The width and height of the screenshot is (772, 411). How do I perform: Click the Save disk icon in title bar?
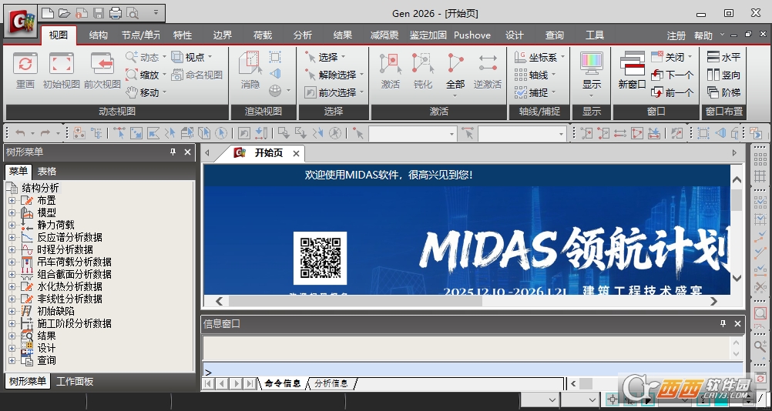[99, 13]
